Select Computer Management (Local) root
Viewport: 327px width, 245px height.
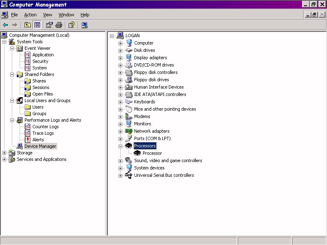39,35
